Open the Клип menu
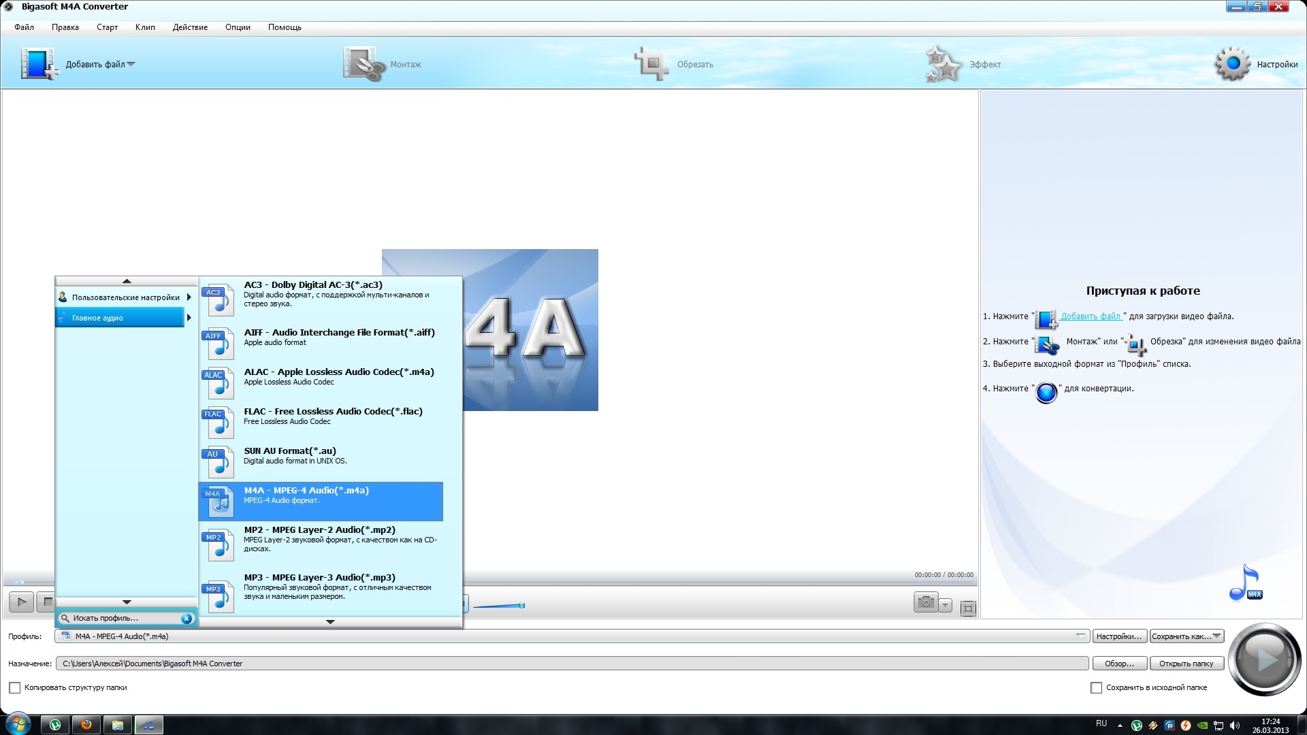Viewport: 1307px width, 735px height. (x=145, y=27)
